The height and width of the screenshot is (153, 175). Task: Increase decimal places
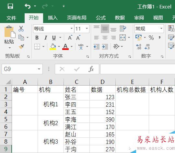(139, 47)
